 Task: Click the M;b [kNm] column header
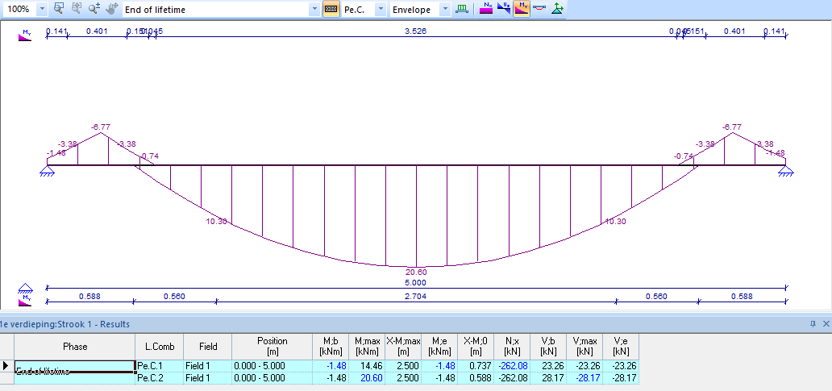pyautogui.click(x=331, y=347)
